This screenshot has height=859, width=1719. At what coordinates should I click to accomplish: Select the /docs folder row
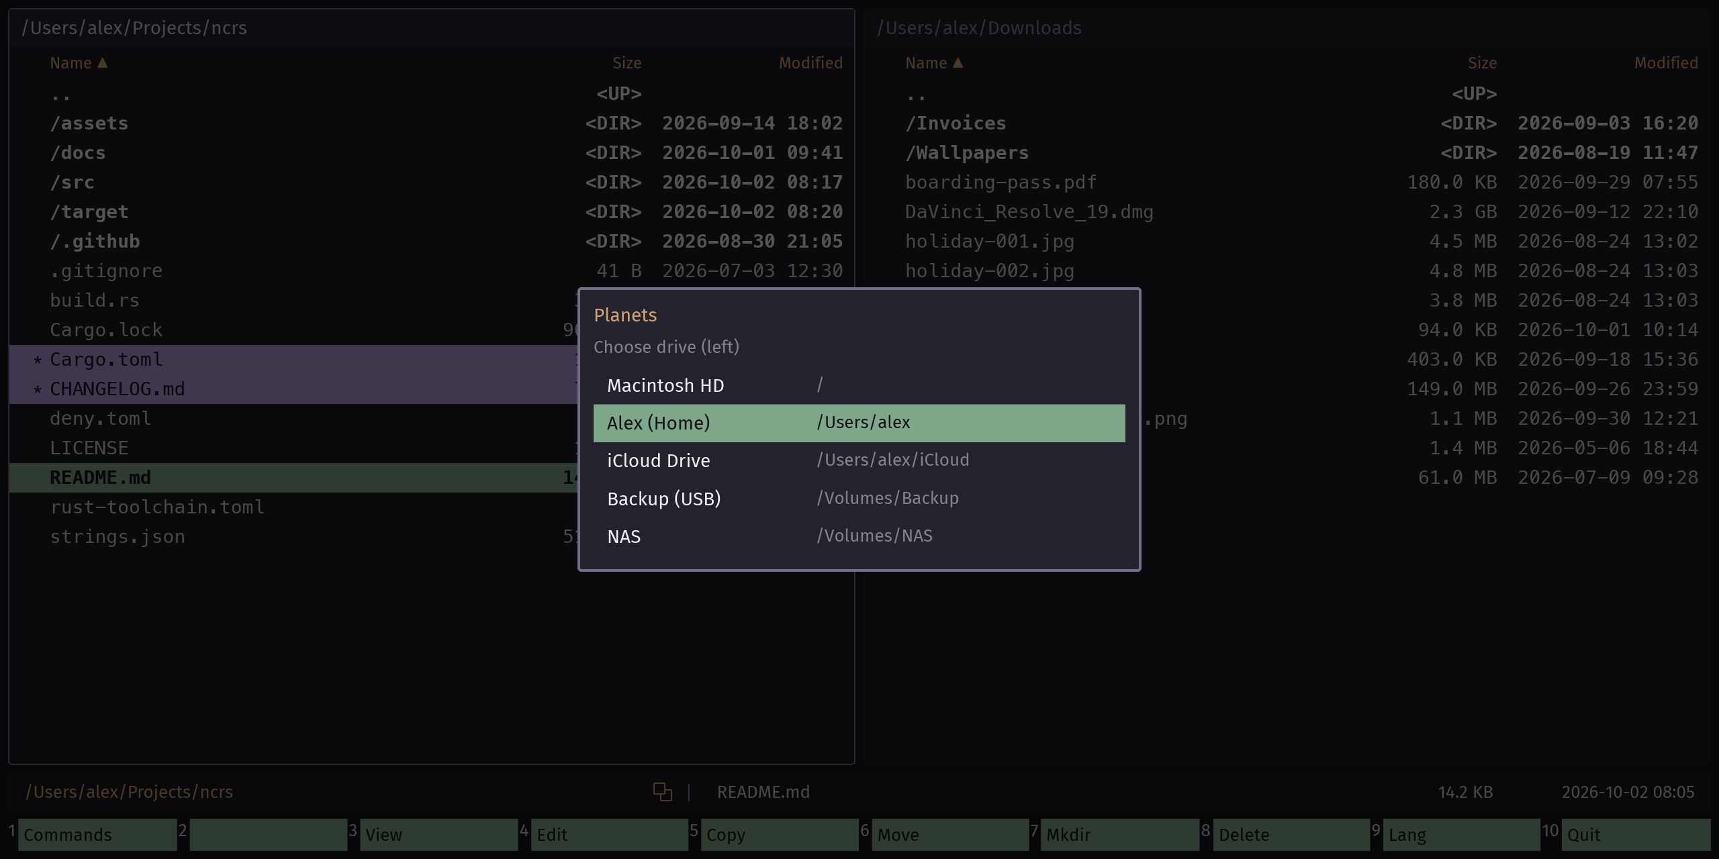[x=431, y=153]
